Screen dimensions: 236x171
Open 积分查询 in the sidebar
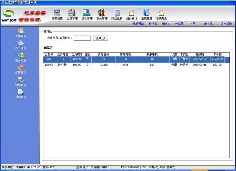click(21, 45)
